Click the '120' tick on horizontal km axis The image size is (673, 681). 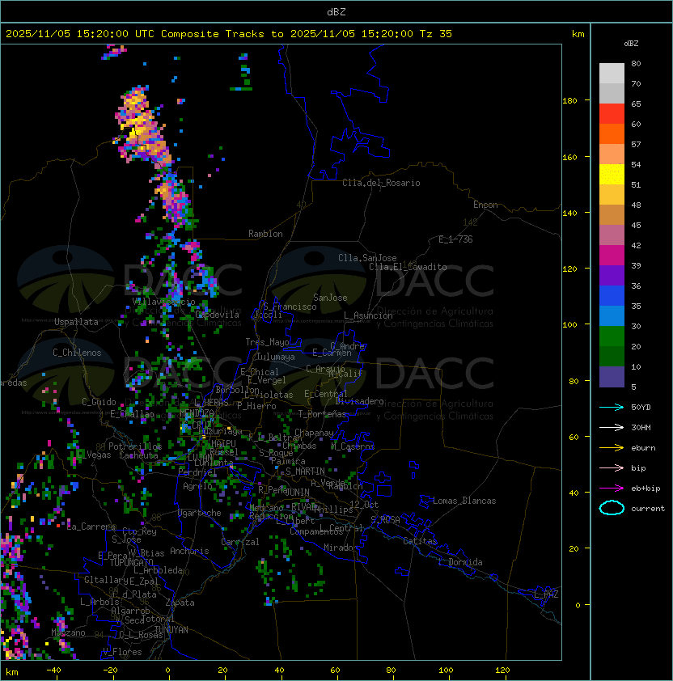[x=502, y=670]
